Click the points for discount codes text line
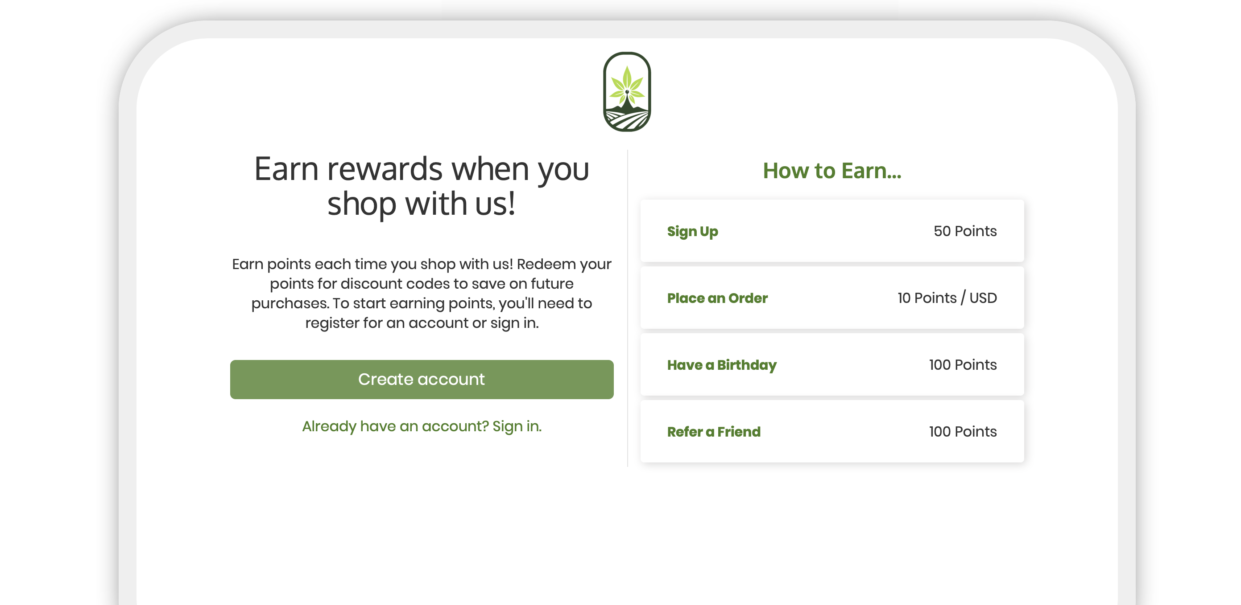This screenshot has width=1241, height=605. 422,283
